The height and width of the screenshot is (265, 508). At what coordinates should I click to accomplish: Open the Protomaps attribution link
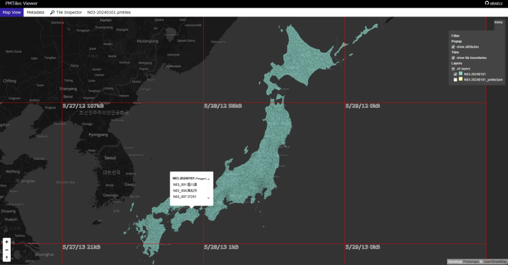(x=471, y=261)
